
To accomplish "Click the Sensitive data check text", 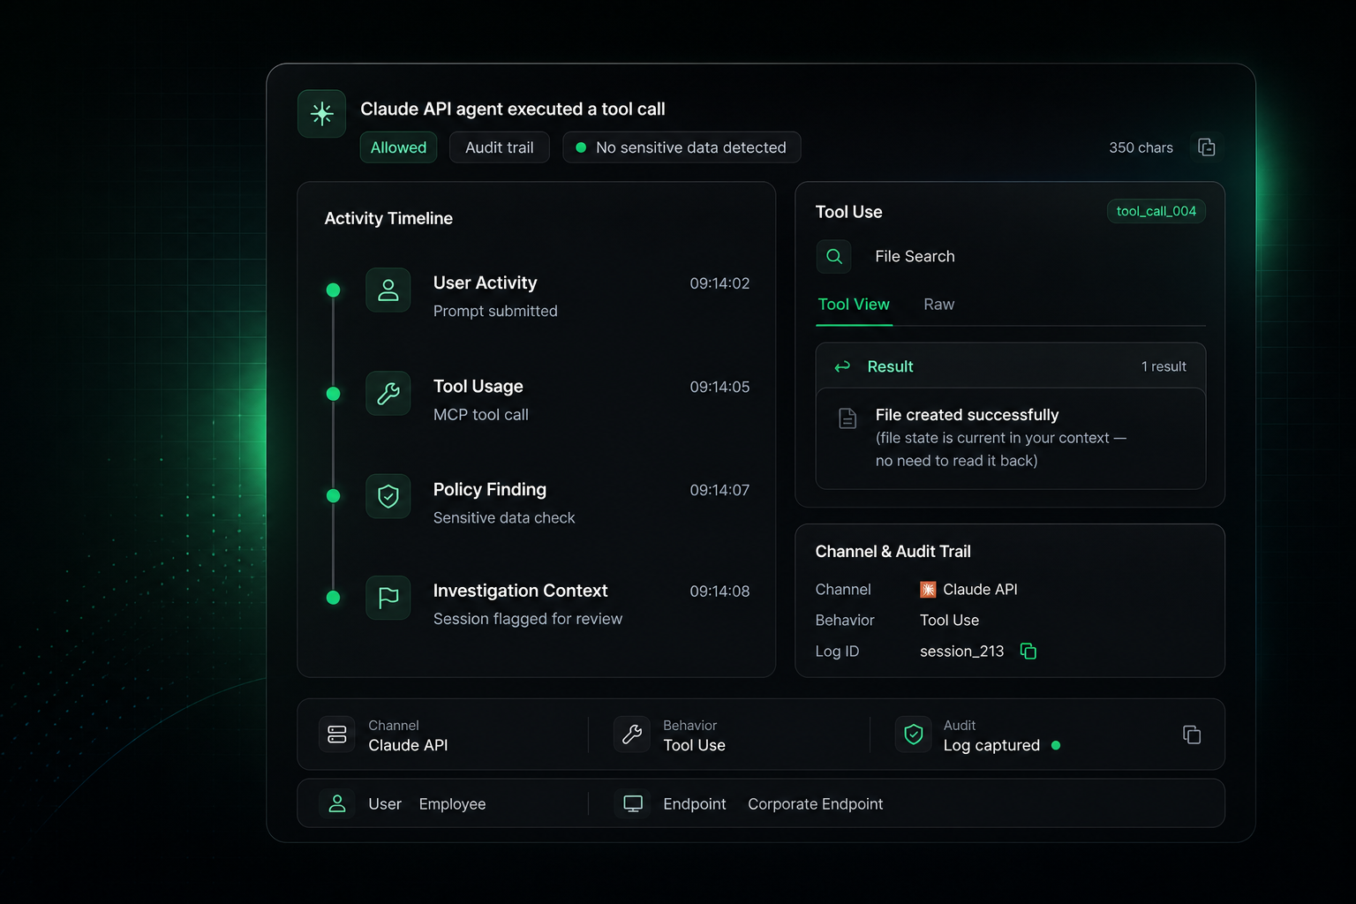I will [x=504, y=518].
